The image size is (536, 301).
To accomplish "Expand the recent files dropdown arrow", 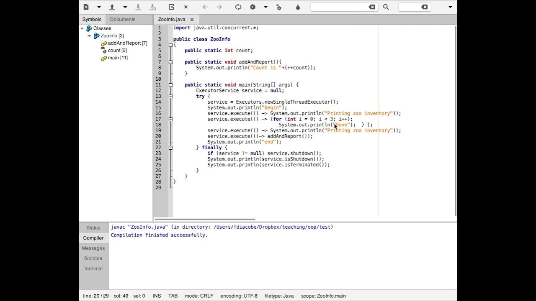I will [125, 7].
